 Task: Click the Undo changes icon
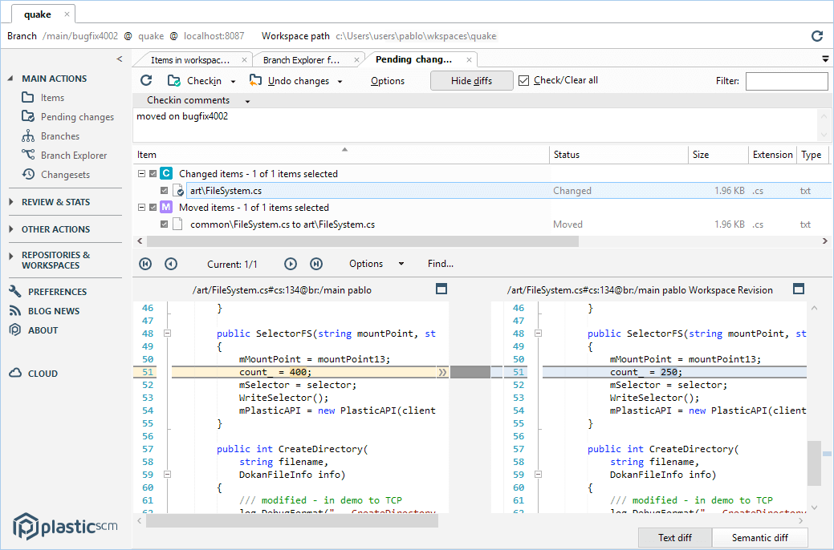point(255,80)
